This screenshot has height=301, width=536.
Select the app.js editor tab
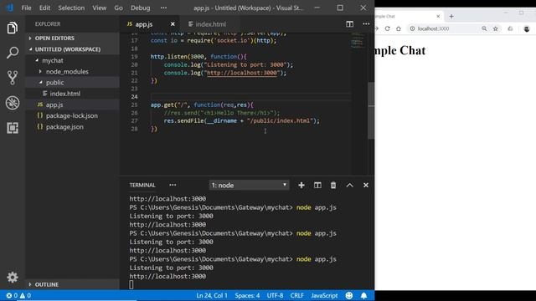(143, 24)
